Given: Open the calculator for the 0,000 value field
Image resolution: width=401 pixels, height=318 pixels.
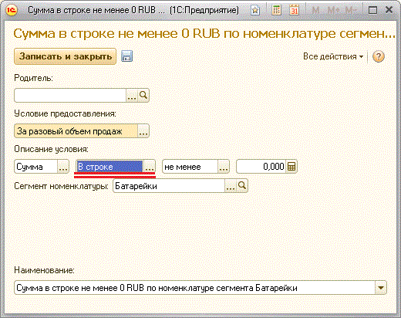Looking at the screenshot, I should click(291, 167).
